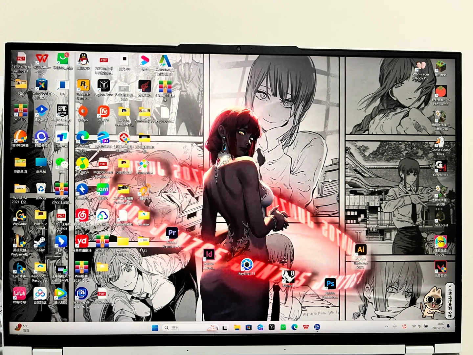Expand hidden system tray icons chevron
The width and height of the screenshot is (473, 355).
387,326
